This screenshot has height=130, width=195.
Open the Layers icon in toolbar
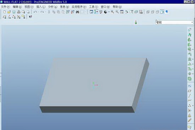[x=136, y=12]
